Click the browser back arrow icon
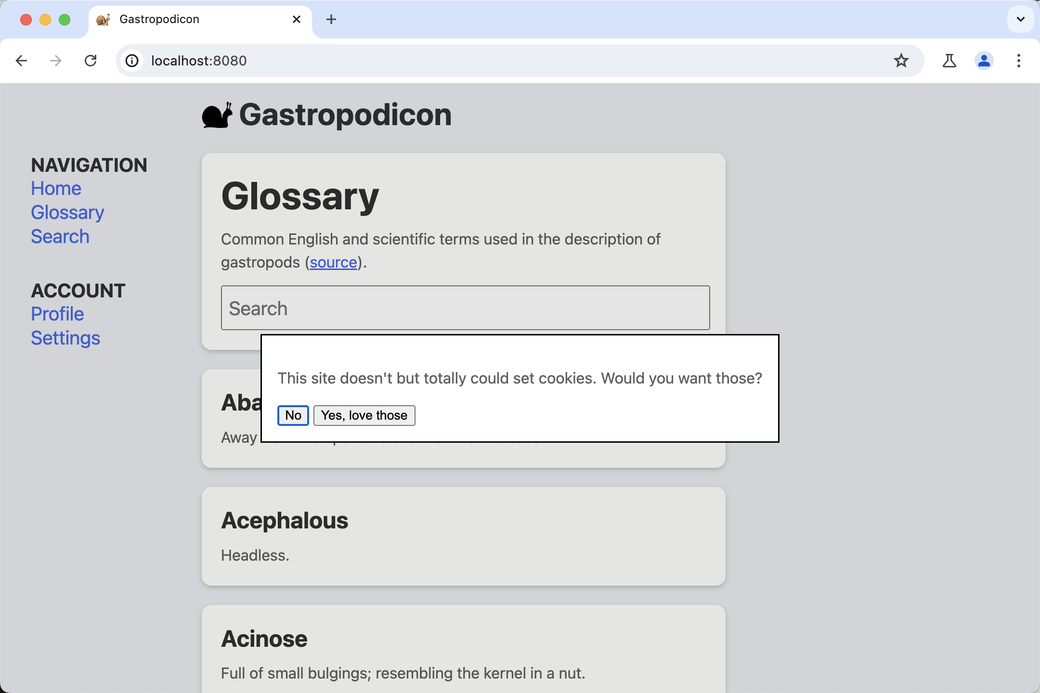The width and height of the screenshot is (1040, 693). (x=22, y=61)
